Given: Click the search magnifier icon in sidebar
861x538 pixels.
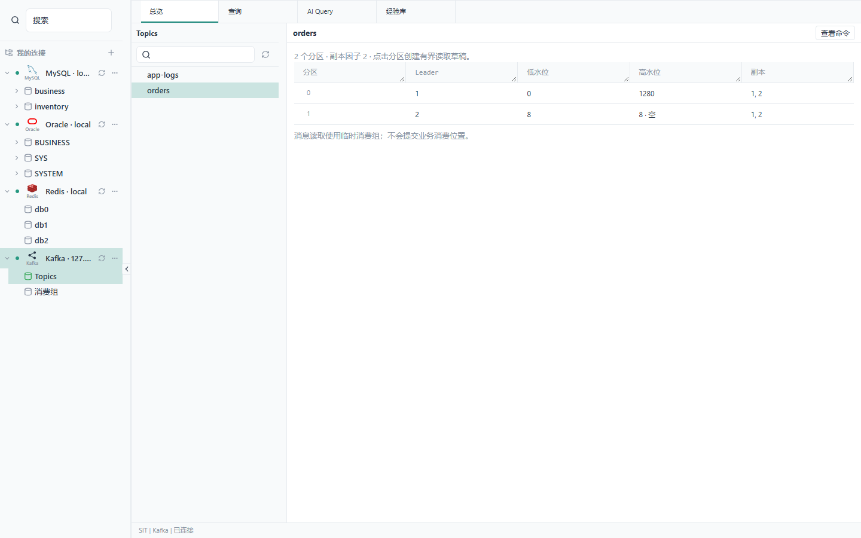Looking at the screenshot, I should coord(16,20).
